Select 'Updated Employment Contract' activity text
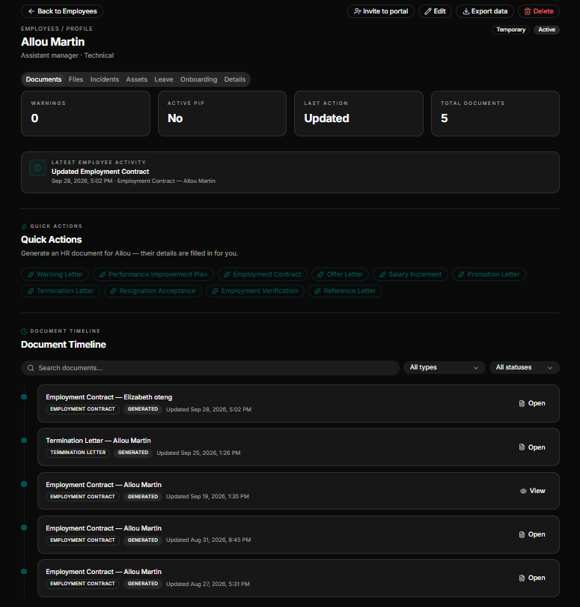Screen dimensions: 580x607 [x=100, y=172]
